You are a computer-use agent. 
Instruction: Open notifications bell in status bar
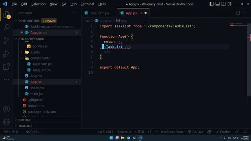click(x=245, y=132)
